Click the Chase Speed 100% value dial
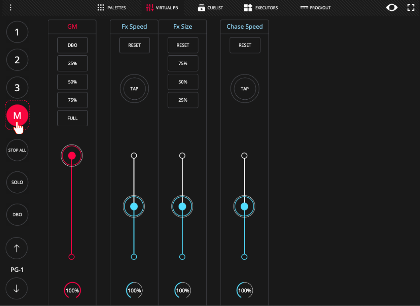Image resolution: width=420 pixels, height=306 pixels. pos(245,290)
